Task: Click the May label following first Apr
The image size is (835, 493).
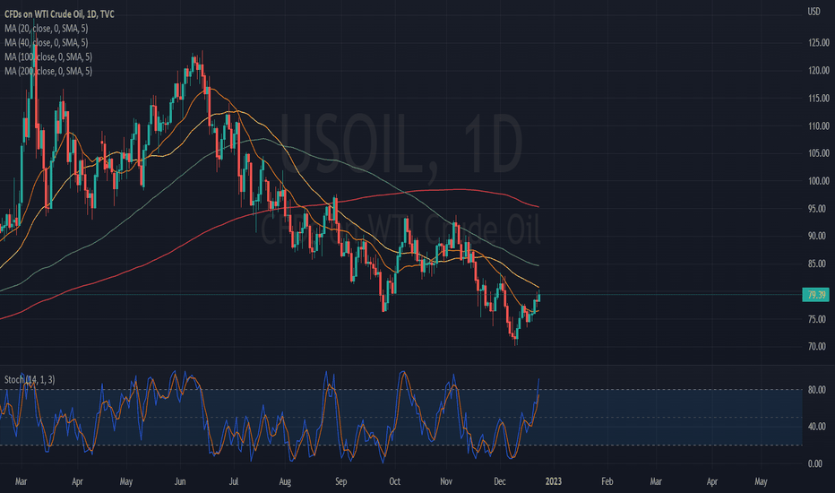Action: click(x=126, y=481)
